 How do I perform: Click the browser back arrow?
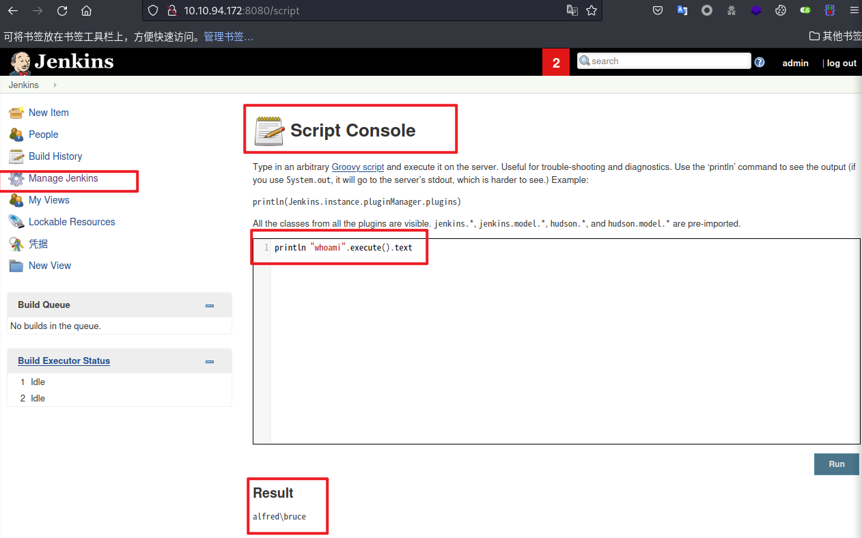pos(13,10)
